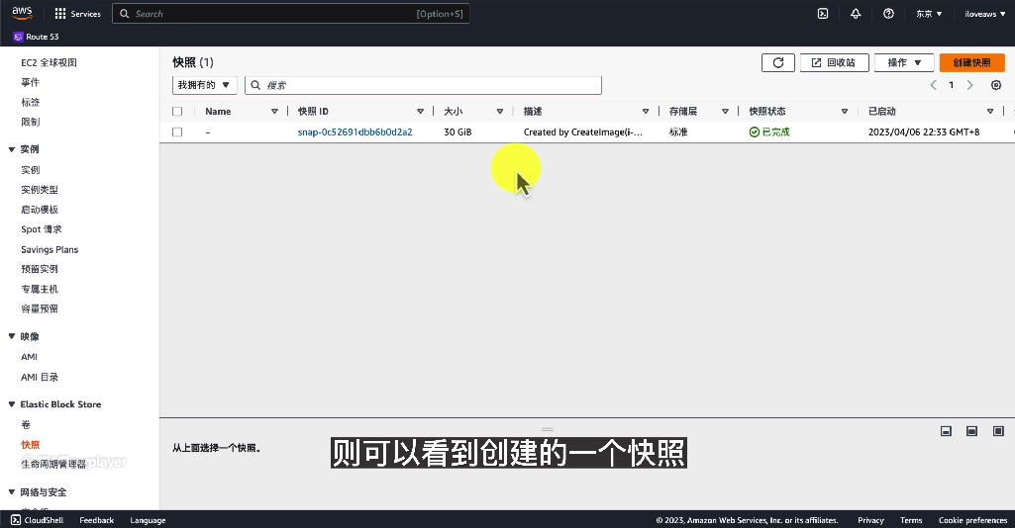1015x528 pixels.
Task: Open 预留实例 in sidebar
Action: pyautogui.click(x=40, y=269)
